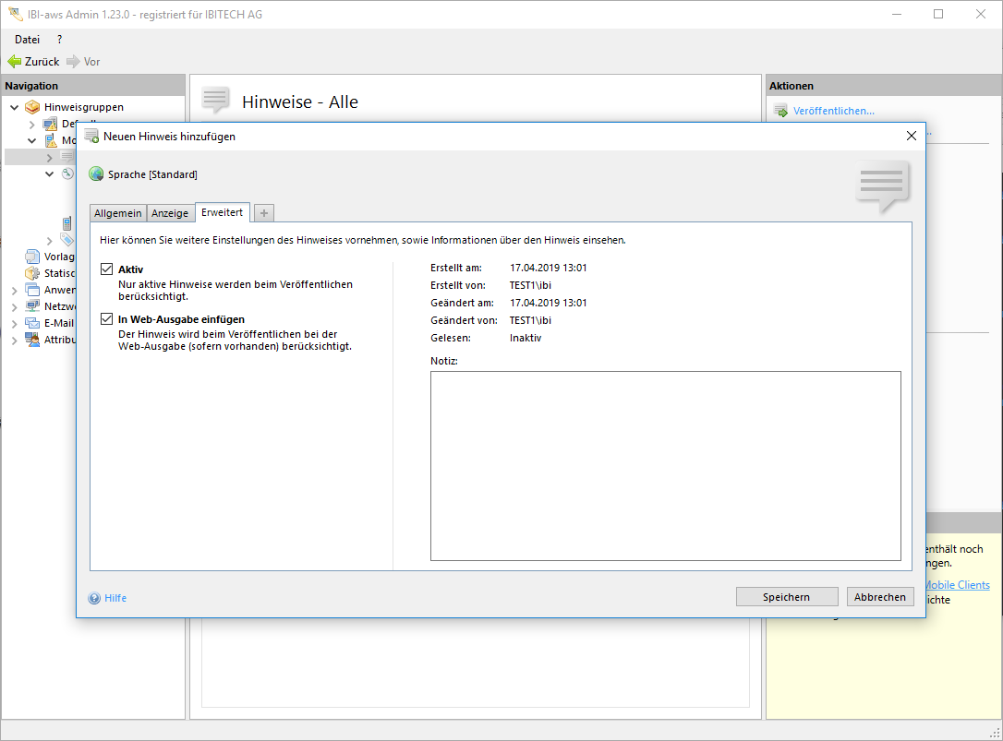The width and height of the screenshot is (1003, 741).
Task: Click the Netzwerk computer icon in navigation
Action: pyautogui.click(x=33, y=306)
